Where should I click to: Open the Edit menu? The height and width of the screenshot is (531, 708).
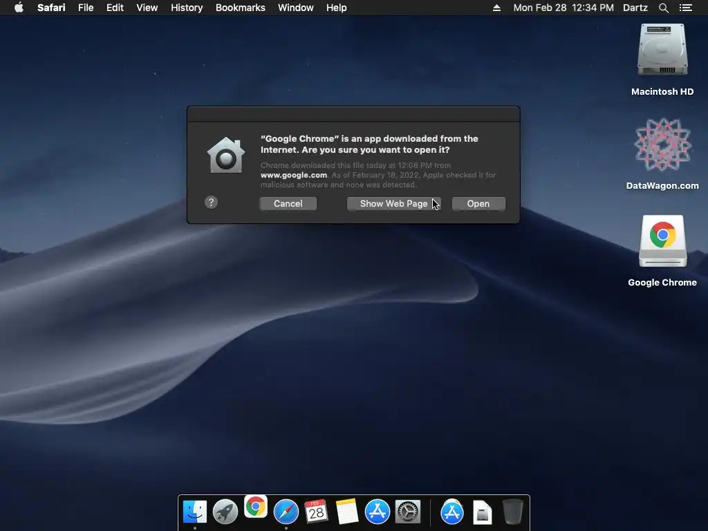[115, 8]
